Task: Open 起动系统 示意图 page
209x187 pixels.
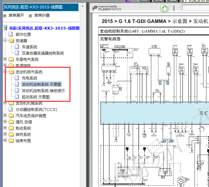Action: click(x=36, y=97)
